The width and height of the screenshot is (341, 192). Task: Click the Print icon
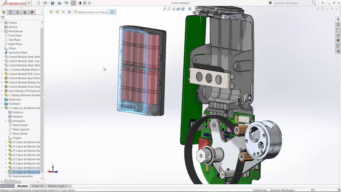[59, 3]
